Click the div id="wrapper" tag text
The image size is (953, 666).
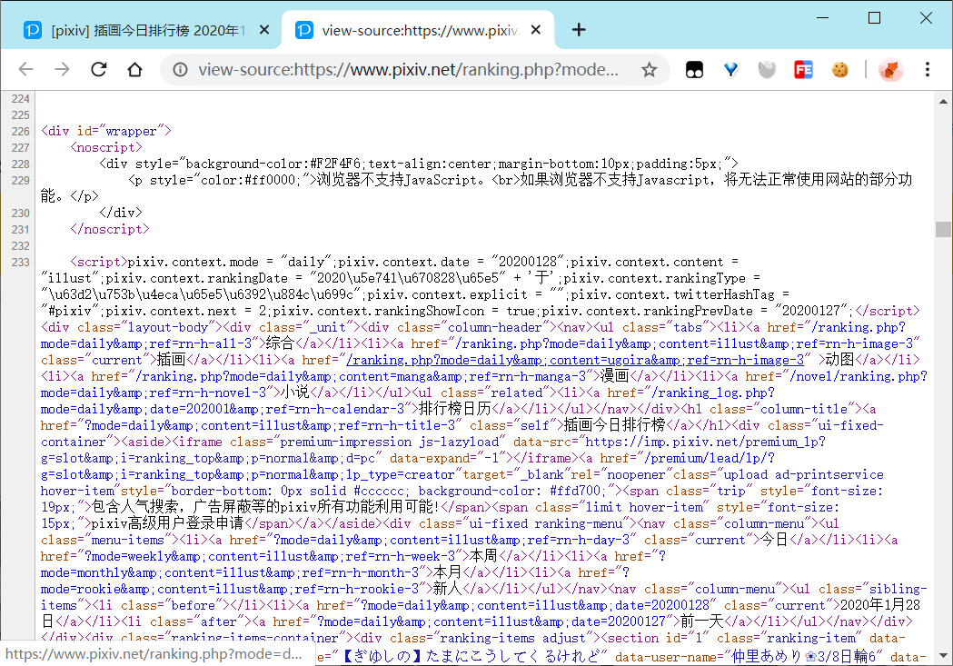tap(106, 131)
